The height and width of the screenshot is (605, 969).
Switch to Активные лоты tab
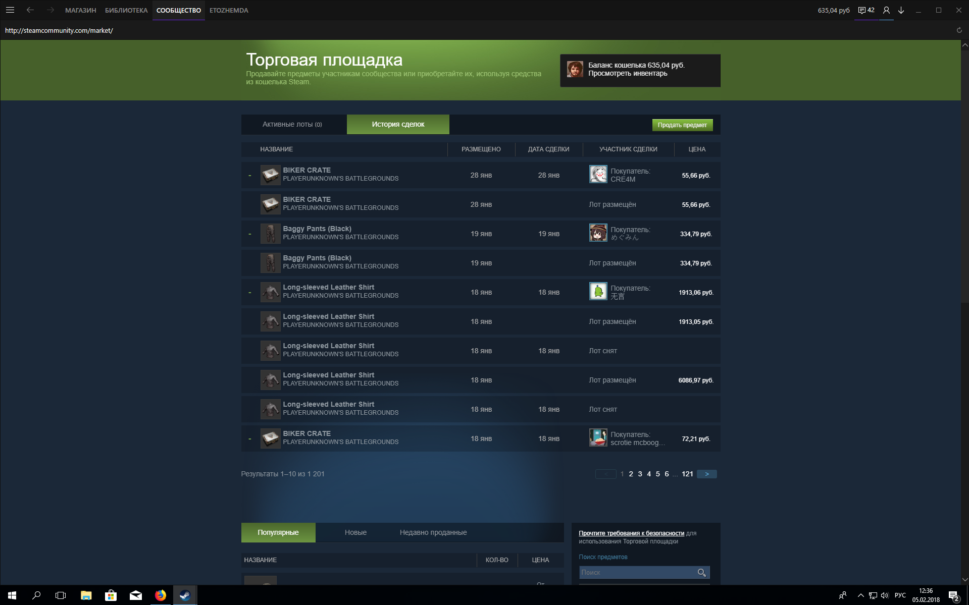point(293,124)
